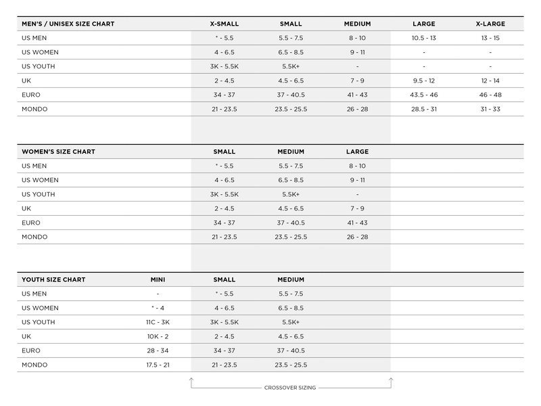Click the 43.5 - 46 Euro Large cell
This screenshot has height=406, width=541.
coord(424,95)
